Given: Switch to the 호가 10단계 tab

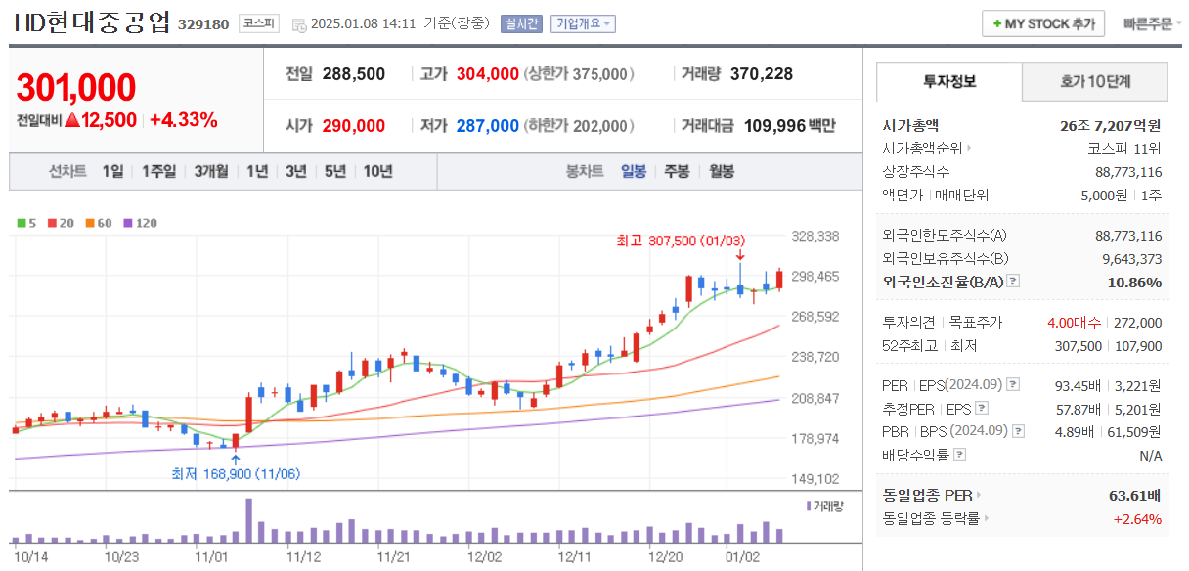Looking at the screenshot, I should 1096,82.
